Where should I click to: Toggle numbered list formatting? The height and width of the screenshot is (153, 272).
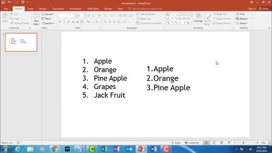[x=112, y=16]
